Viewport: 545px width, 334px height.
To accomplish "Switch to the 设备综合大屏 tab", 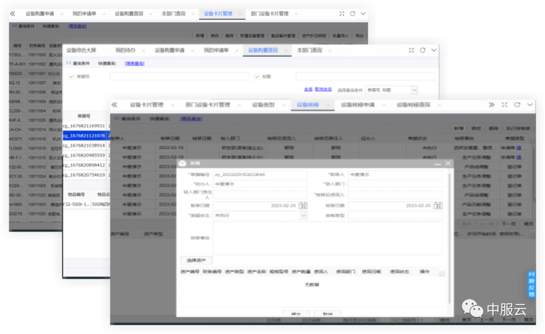I will (x=81, y=50).
